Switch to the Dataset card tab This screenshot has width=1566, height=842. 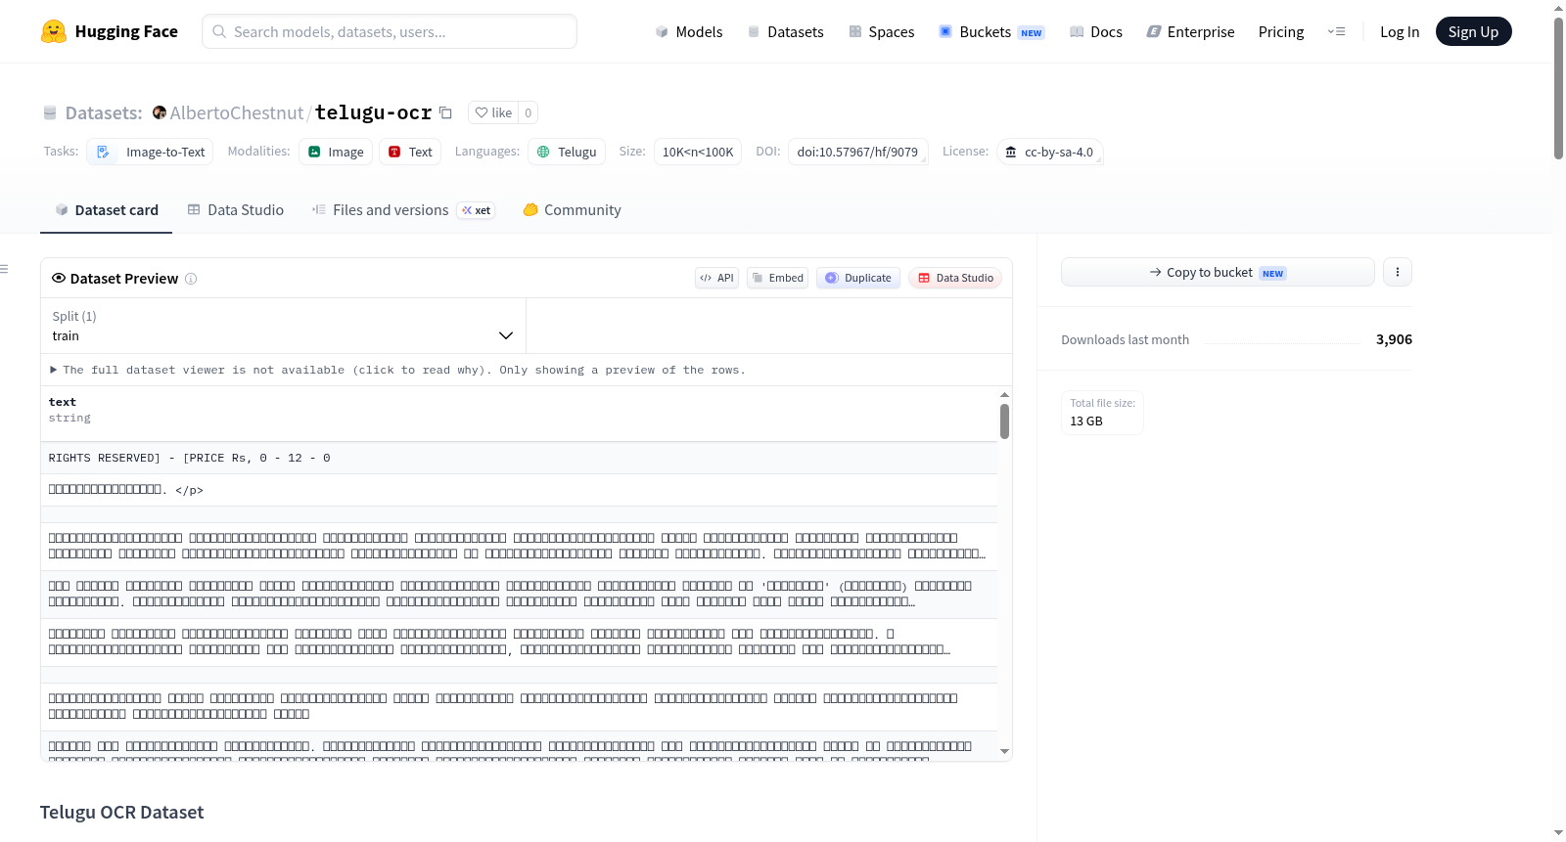coord(107,209)
